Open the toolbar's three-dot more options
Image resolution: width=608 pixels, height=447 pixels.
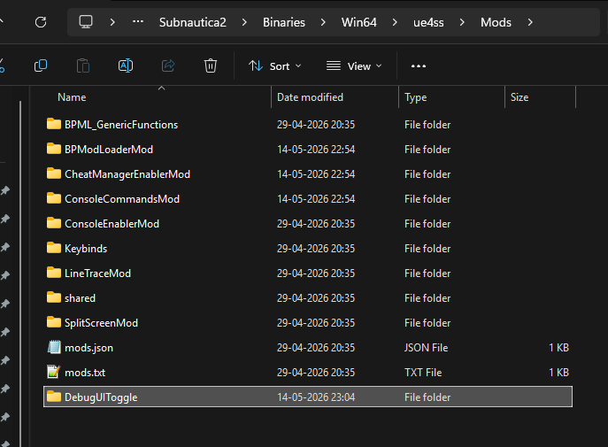pos(419,66)
